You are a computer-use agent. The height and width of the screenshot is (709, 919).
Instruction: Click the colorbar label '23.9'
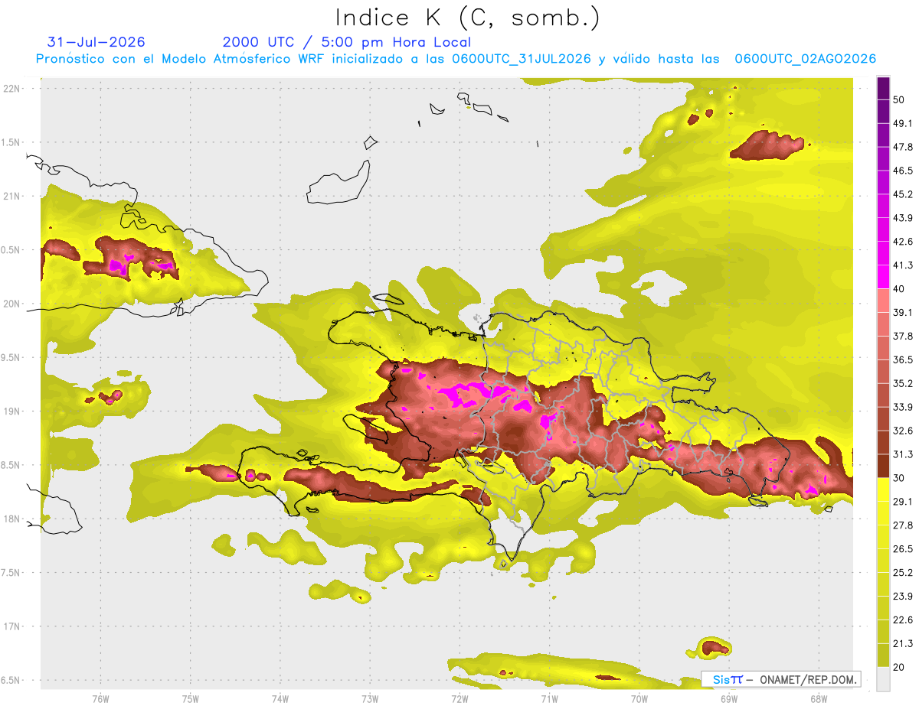(902, 597)
